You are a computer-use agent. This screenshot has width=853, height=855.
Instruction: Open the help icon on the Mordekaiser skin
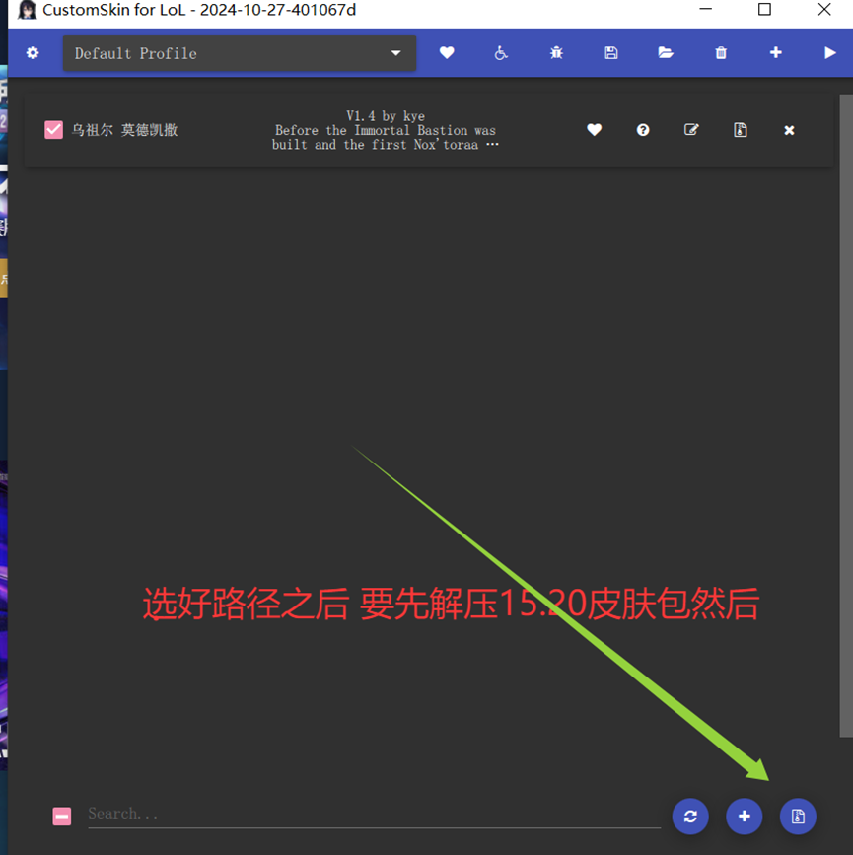click(642, 129)
